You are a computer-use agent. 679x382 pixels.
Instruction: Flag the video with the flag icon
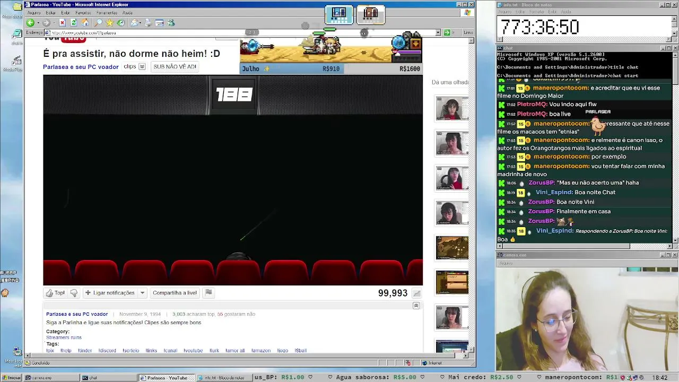[x=208, y=292]
